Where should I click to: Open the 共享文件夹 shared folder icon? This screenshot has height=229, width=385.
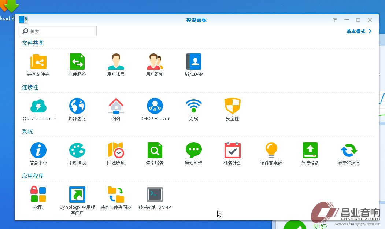pos(38,62)
